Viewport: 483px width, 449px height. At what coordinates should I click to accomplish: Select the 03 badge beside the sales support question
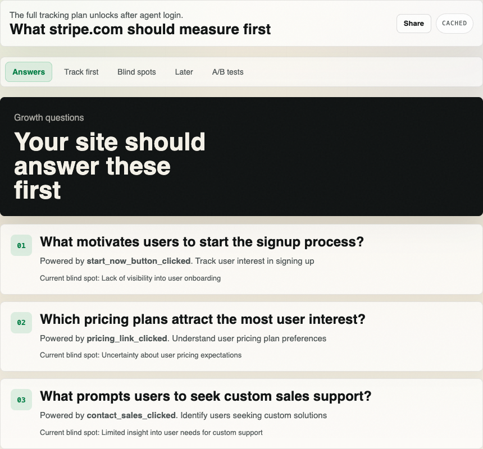pos(21,400)
